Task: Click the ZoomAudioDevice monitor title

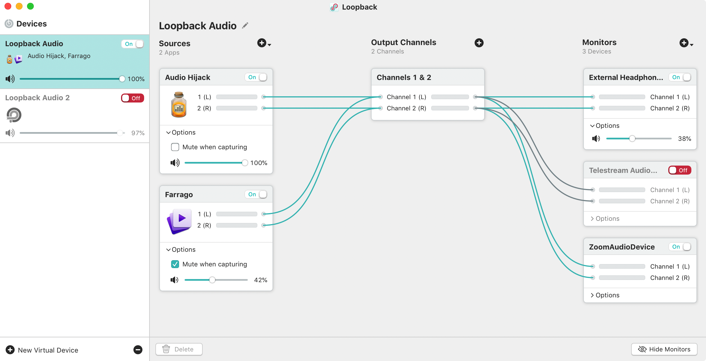Action: click(x=622, y=247)
